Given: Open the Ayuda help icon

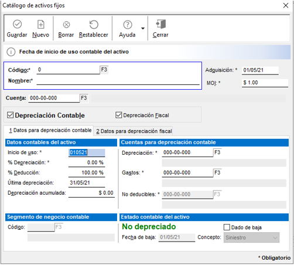Looking at the screenshot, I should [128, 25].
